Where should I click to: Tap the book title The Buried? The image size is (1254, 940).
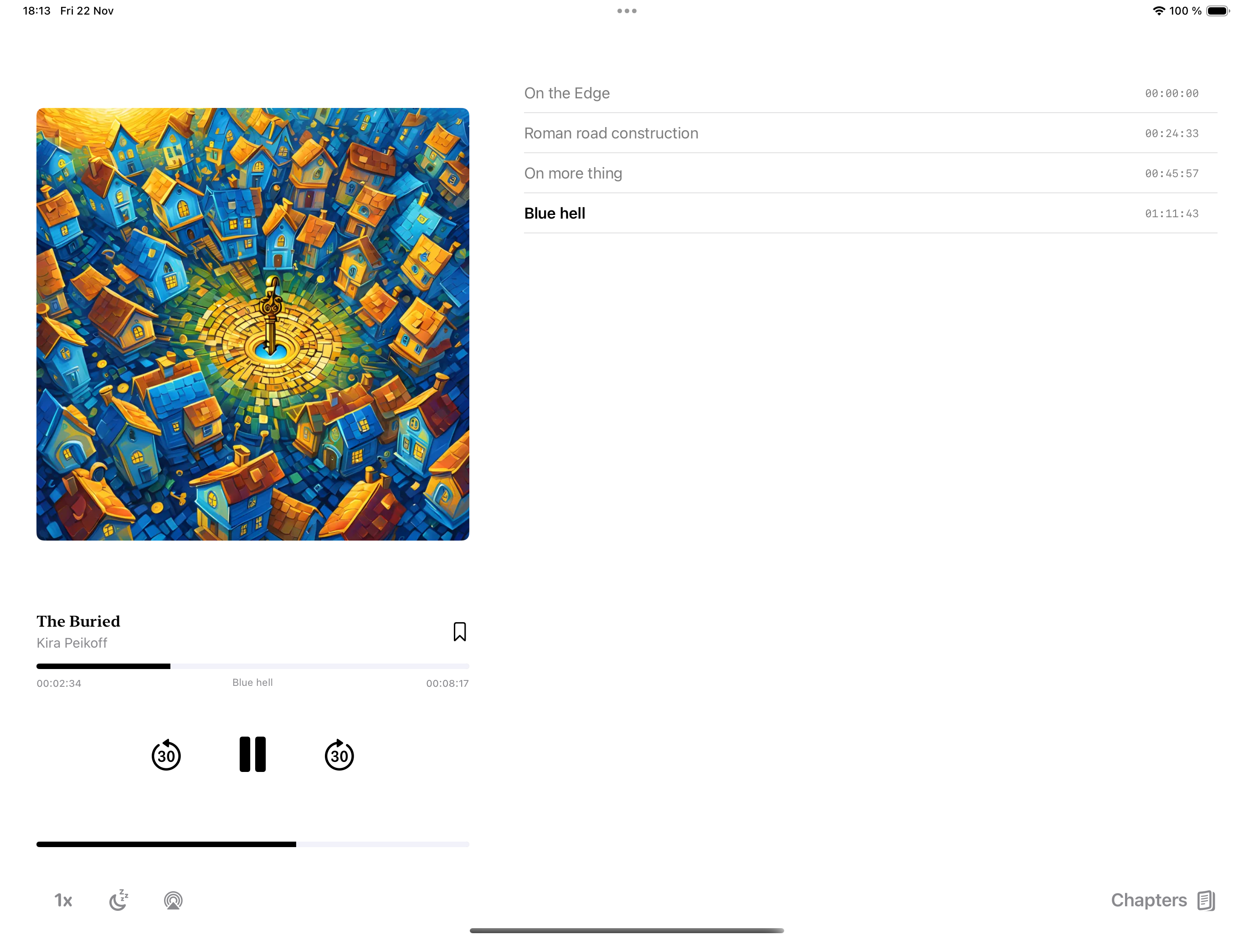click(78, 621)
